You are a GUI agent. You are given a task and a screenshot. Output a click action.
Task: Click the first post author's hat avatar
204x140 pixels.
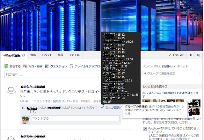11,90
